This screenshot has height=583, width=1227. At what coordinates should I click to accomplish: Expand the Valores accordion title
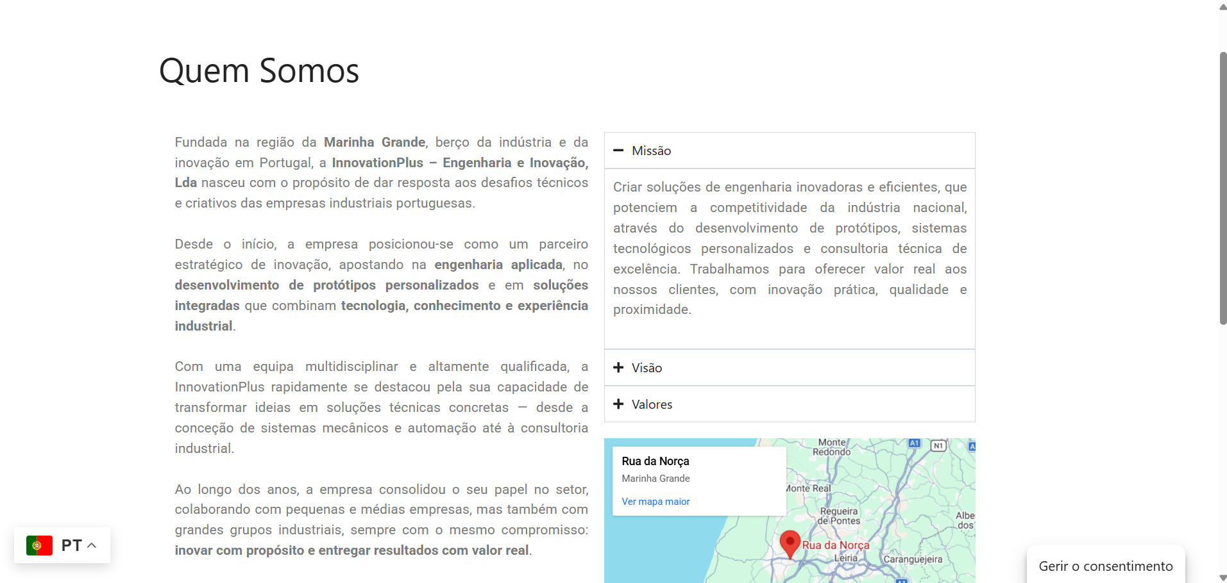652,404
